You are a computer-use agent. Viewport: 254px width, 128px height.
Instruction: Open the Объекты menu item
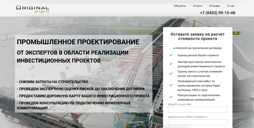point(180,6)
